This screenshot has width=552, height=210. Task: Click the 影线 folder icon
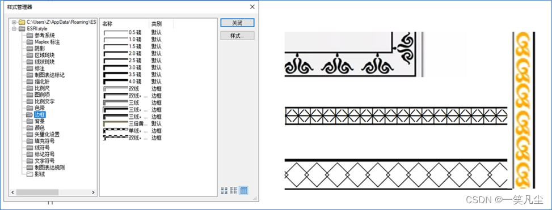(x=30, y=174)
